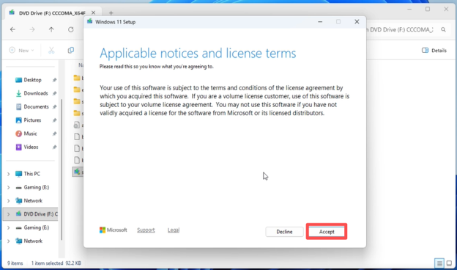Minimize the File Explorer window
This screenshot has width=457, height=270.
pyautogui.click(x=409, y=9)
